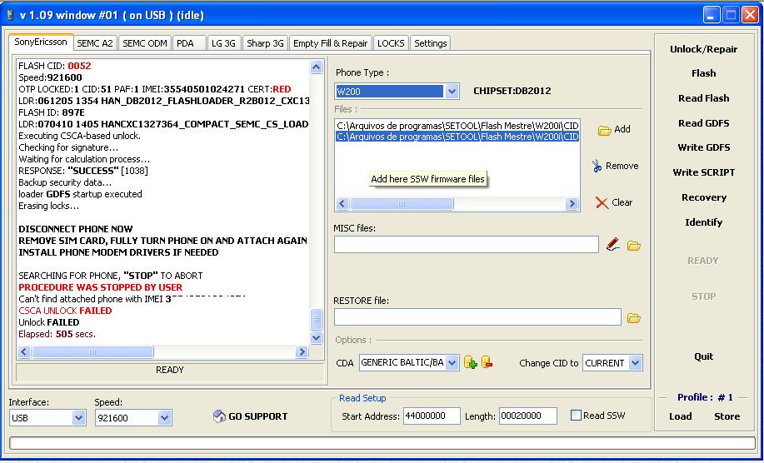Screen dimensions: 764x463
Task: Click the RESTORE file input field
Action: point(477,317)
